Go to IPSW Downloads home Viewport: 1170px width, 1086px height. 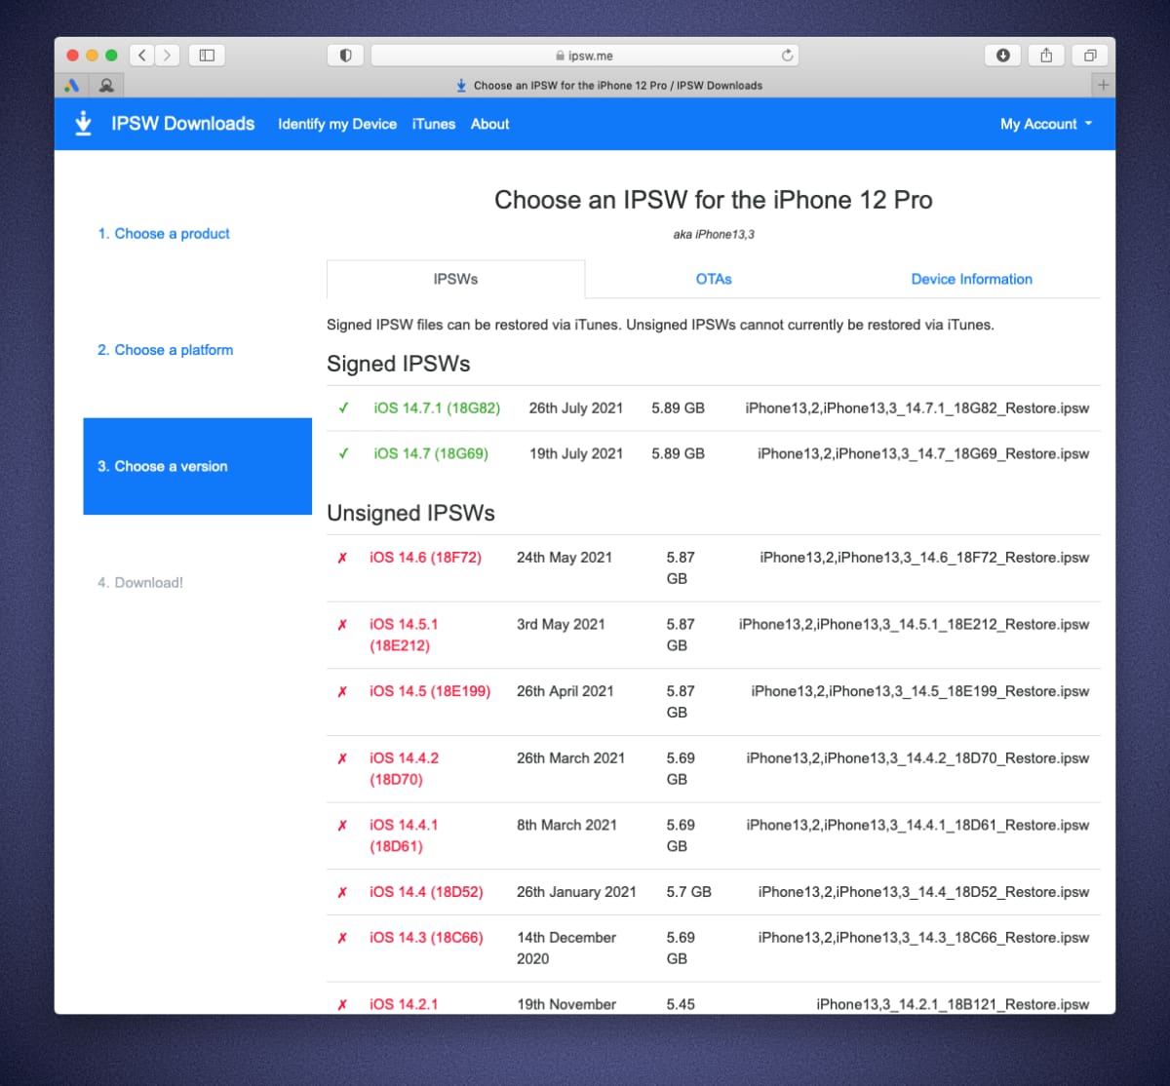[182, 123]
